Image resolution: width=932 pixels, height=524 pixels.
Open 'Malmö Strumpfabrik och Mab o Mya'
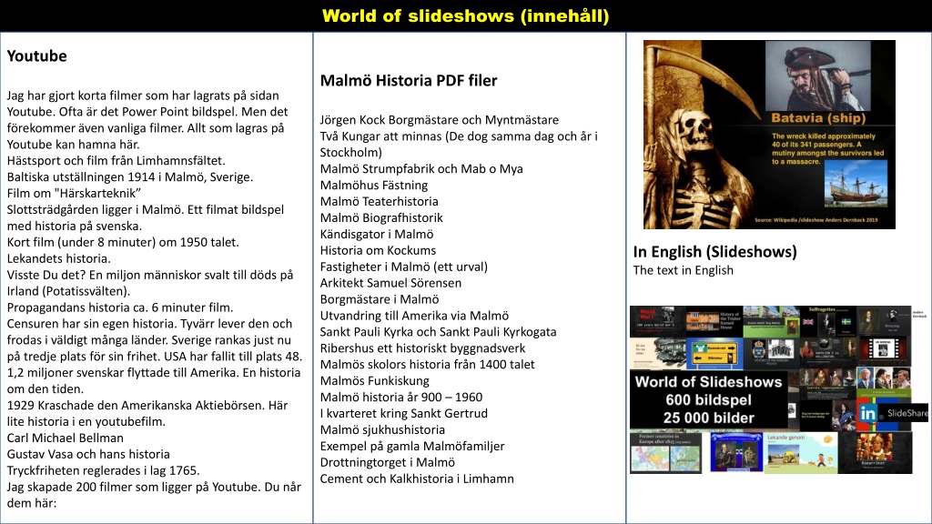click(421, 168)
